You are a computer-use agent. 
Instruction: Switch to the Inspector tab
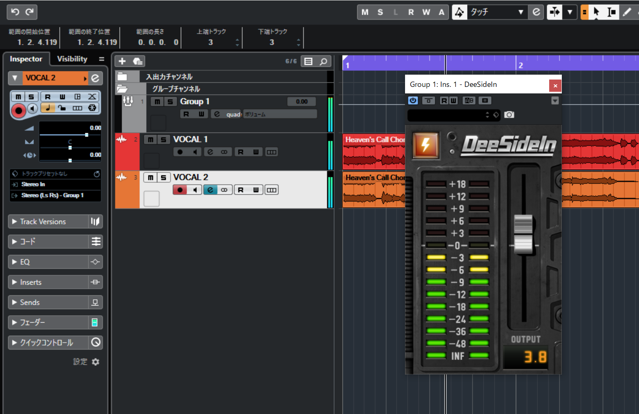click(x=26, y=59)
